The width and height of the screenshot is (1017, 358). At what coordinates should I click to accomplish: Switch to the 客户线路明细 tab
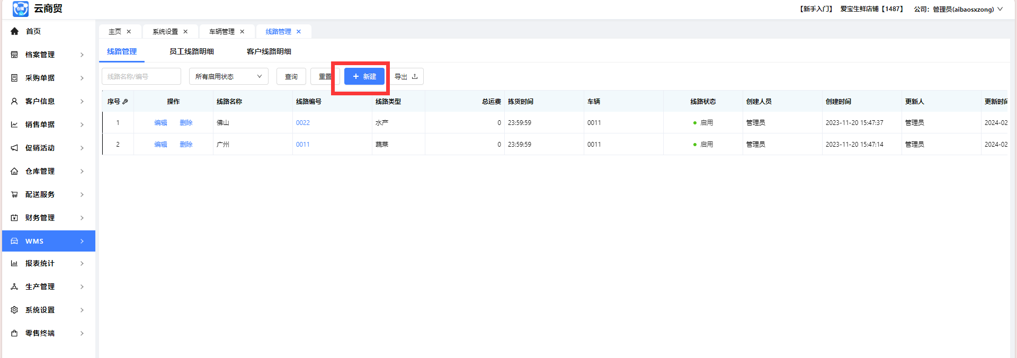point(269,51)
